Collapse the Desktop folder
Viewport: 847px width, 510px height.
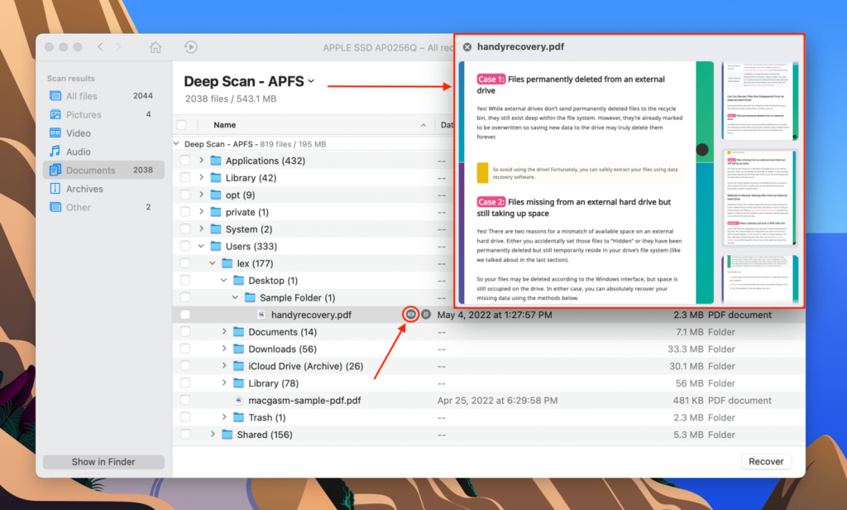tap(223, 280)
